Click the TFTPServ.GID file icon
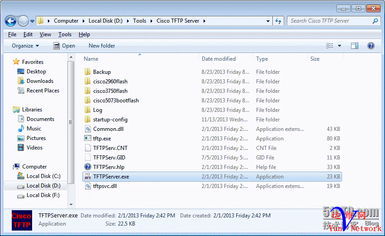Viewport: 385px width, 236px height. [x=88, y=157]
